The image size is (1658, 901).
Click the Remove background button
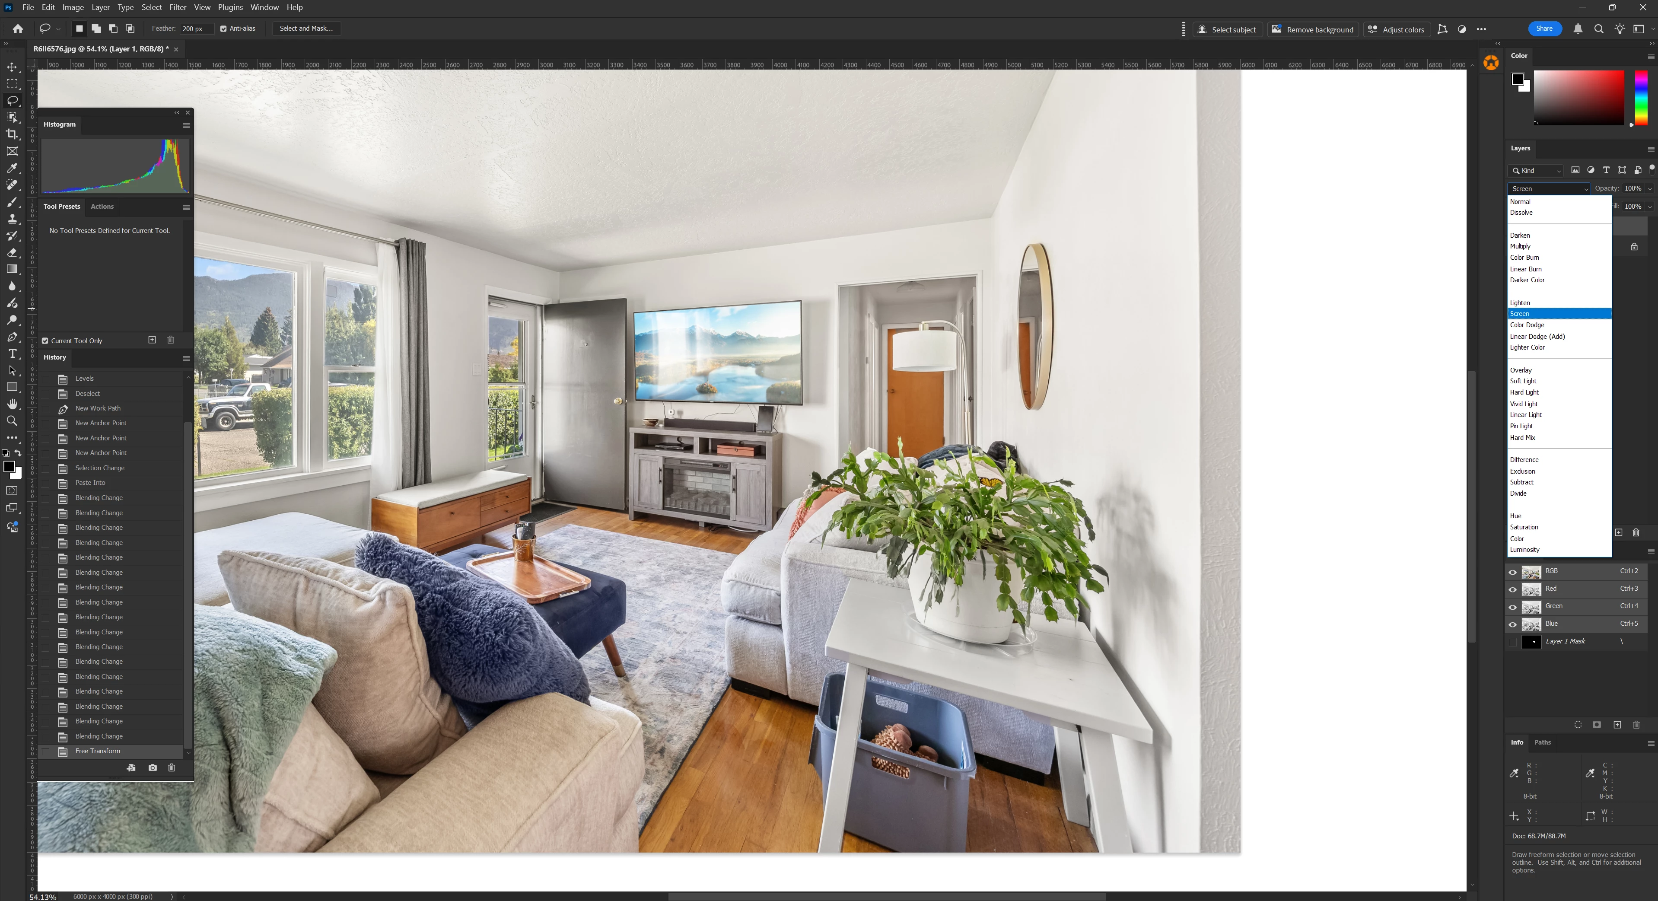(1313, 30)
